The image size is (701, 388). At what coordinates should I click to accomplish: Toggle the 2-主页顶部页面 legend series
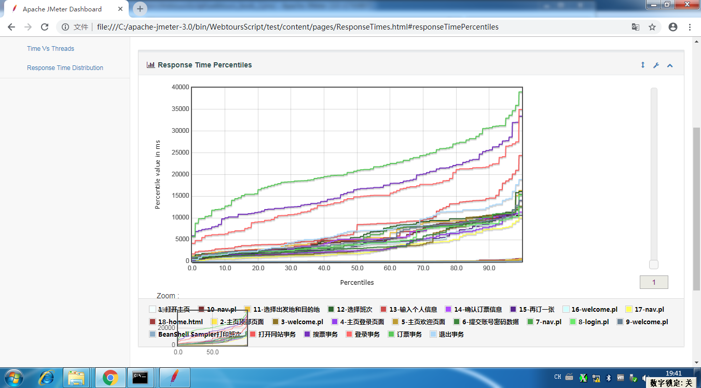point(238,322)
